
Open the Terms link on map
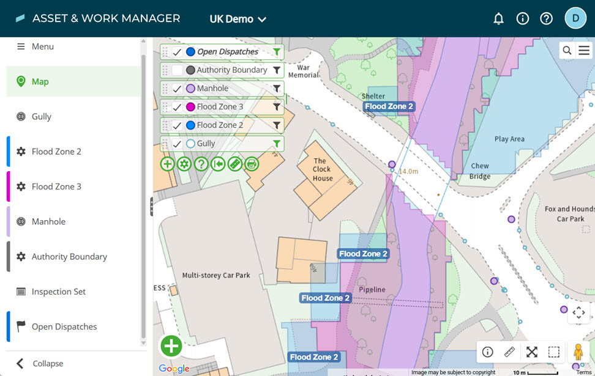(x=583, y=372)
